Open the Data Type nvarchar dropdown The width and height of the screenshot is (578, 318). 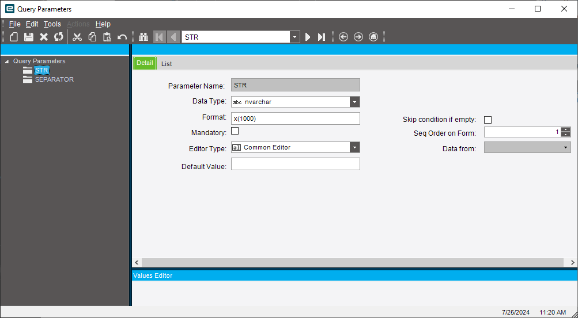pyautogui.click(x=354, y=102)
